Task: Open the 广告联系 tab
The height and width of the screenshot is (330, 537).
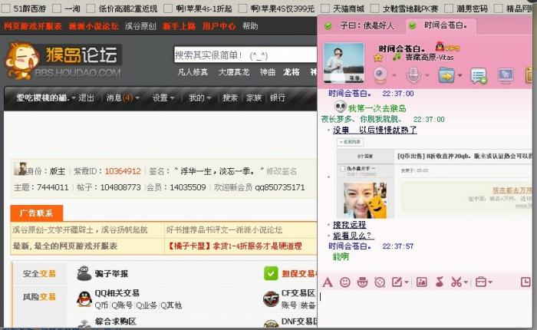Action: pyautogui.click(x=37, y=213)
